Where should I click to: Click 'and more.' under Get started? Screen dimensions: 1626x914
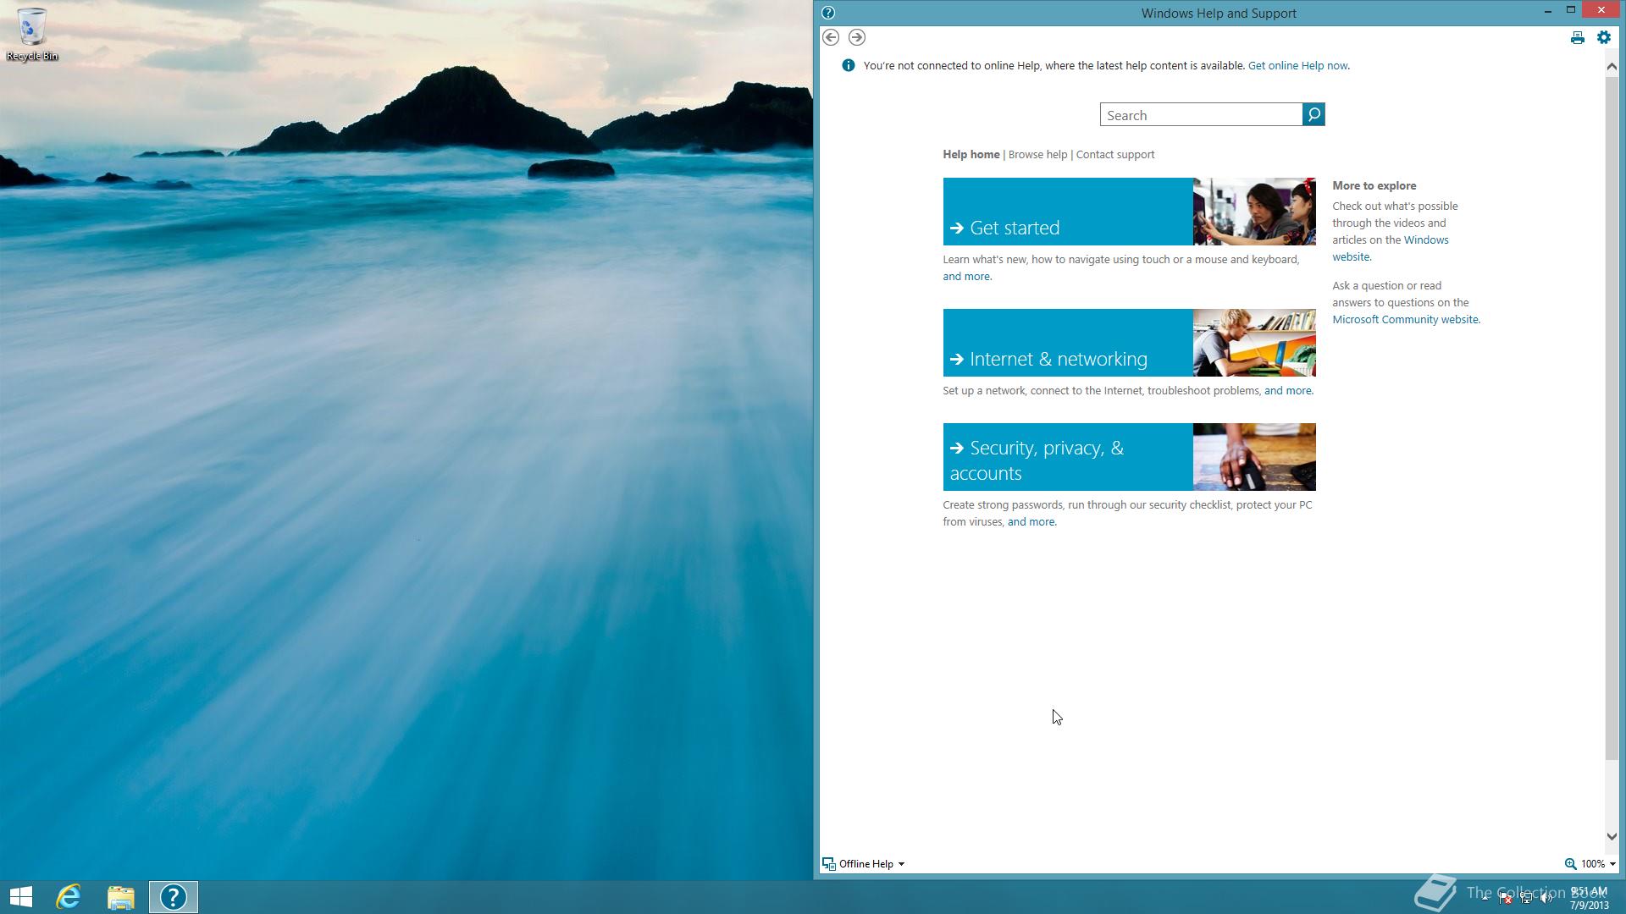pyautogui.click(x=967, y=276)
